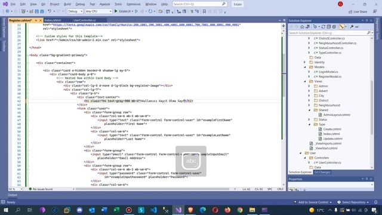Expand the Neighbourhood folder
The width and height of the screenshot is (382, 215).
tap(309, 105)
